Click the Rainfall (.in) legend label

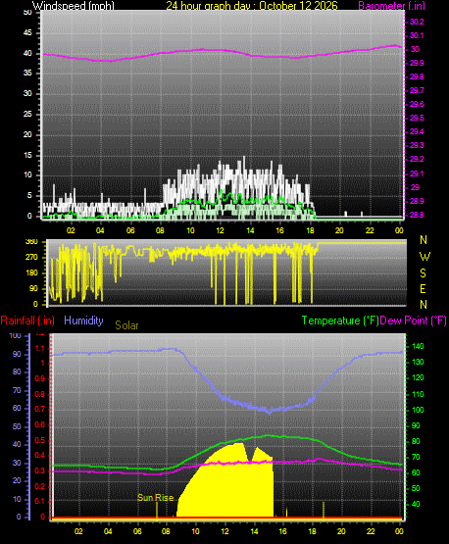point(27,321)
